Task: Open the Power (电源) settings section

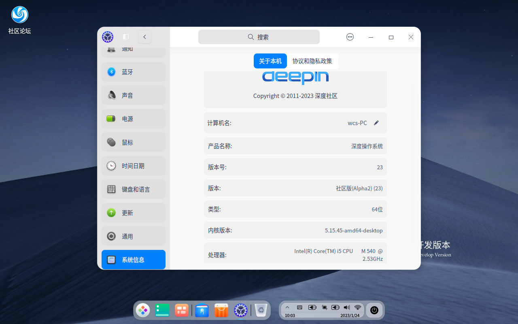Action: [134, 119]
